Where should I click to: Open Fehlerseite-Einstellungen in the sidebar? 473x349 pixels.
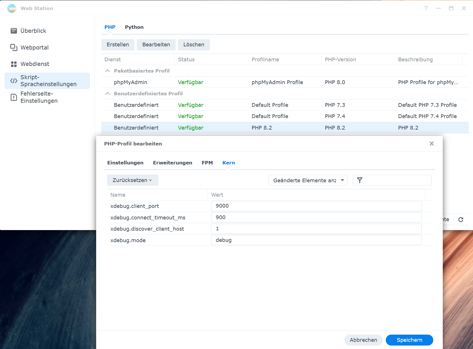[47, 97]
